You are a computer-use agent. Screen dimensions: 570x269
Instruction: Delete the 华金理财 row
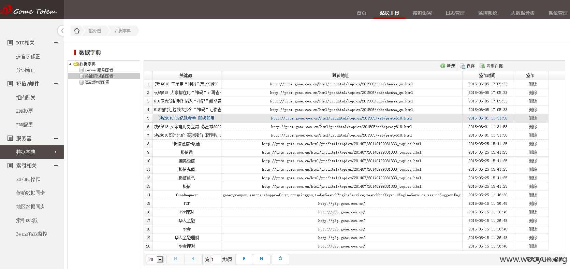point(533,246)
